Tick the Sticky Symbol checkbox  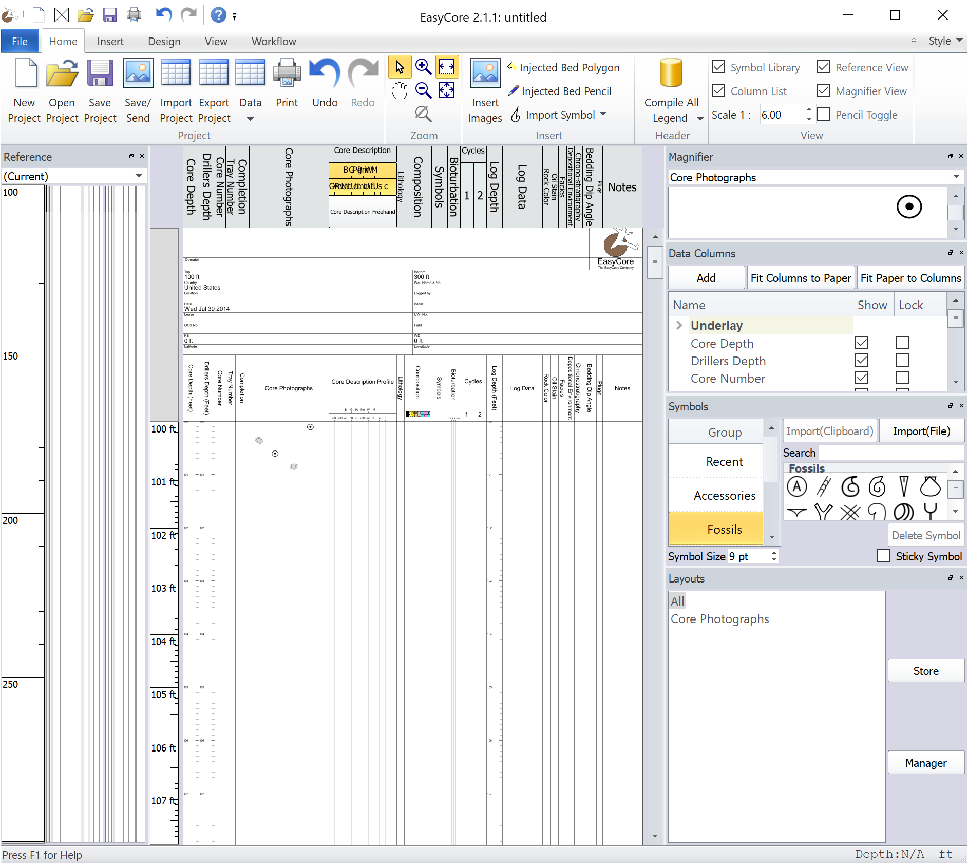tap(884, 556)
